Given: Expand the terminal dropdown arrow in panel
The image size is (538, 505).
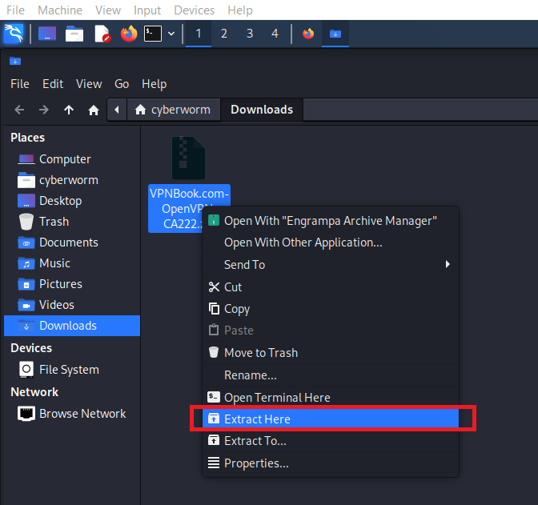Looking at the screenshot, I should pyautogui.click(x=171, y=34).
